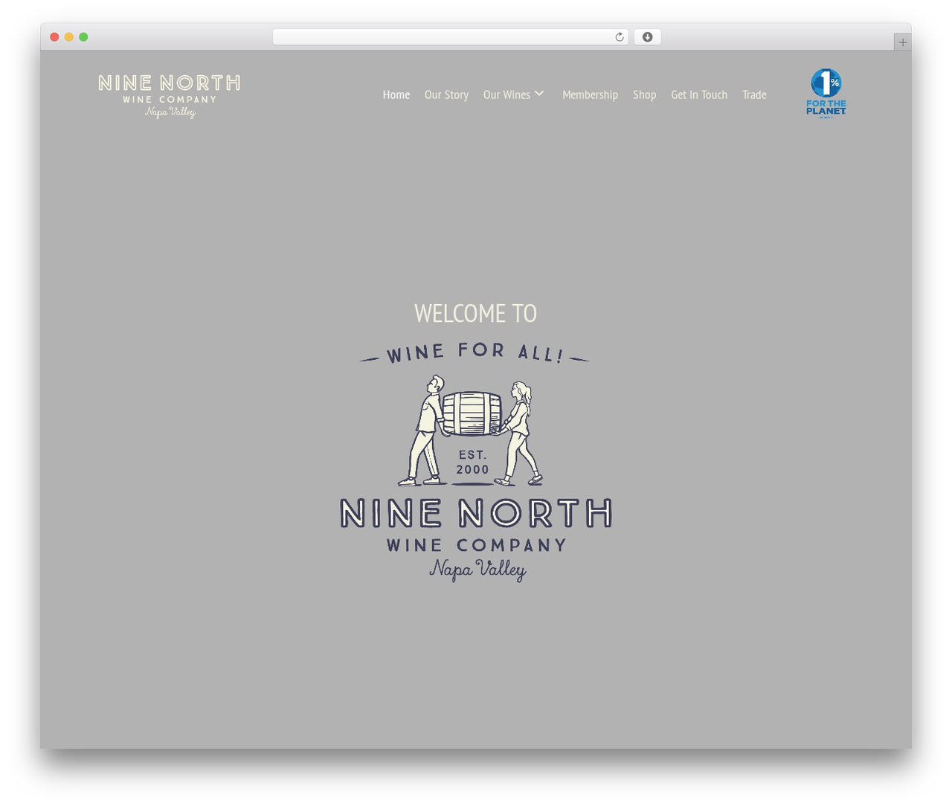Expand the Our Wines chevron dropdown
Image resolution: width=952 pixels, height=806 pixels.
click(539, 94)
